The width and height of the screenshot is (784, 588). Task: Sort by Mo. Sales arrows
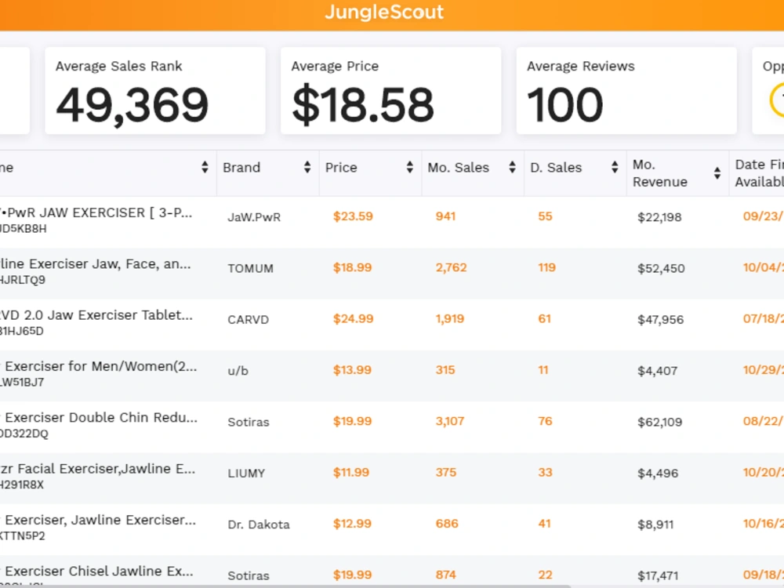tap(512, 168)
